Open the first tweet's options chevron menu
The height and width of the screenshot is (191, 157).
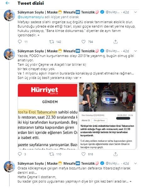pyautogui.click(x=135, y=12)
